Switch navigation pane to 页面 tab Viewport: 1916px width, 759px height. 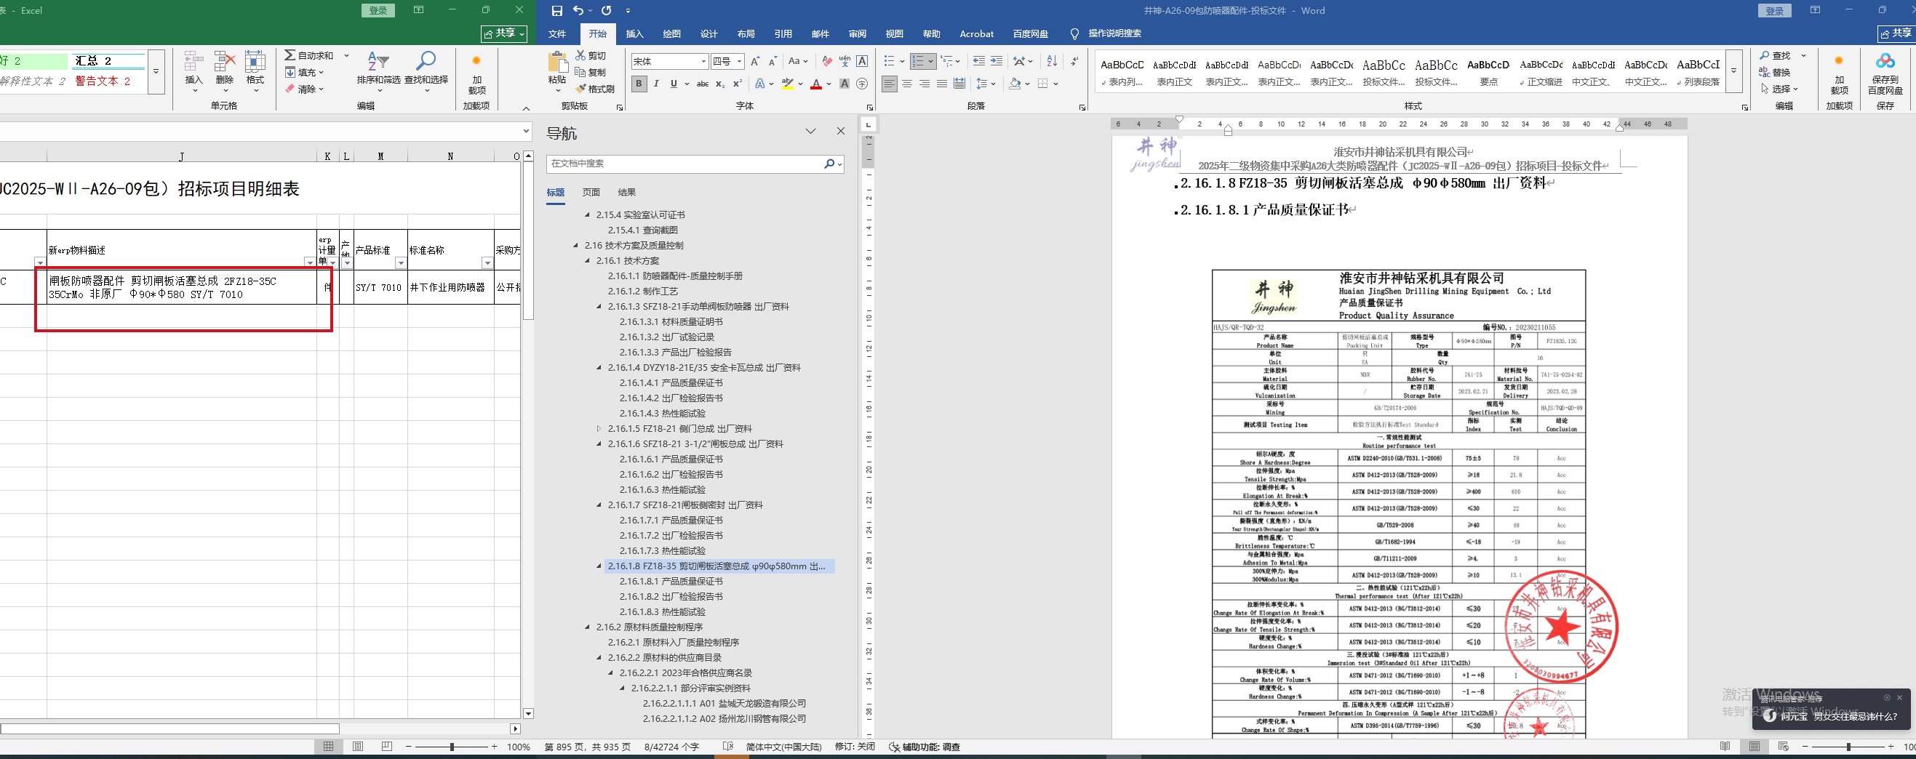(x=591, y=193)
